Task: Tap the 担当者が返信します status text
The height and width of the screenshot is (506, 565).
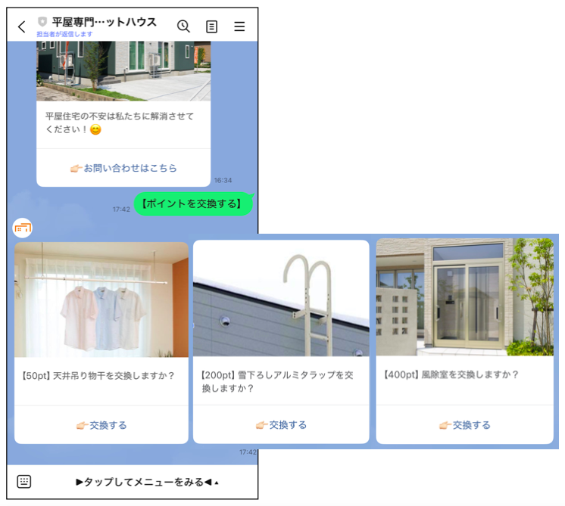Action: pyautogui.click(x=64, y=34)
